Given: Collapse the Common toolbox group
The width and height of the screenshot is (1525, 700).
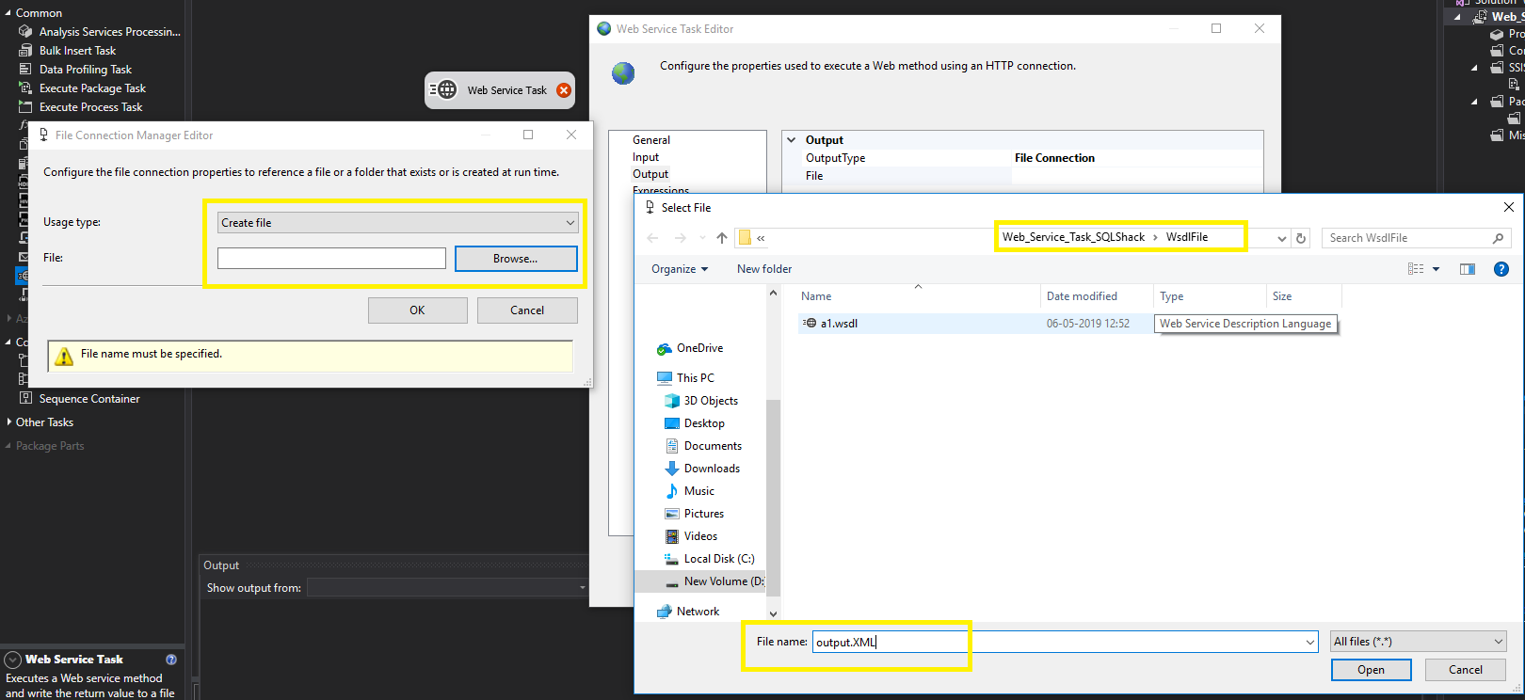Looking at the screenshot, I should tap(9, 13).
